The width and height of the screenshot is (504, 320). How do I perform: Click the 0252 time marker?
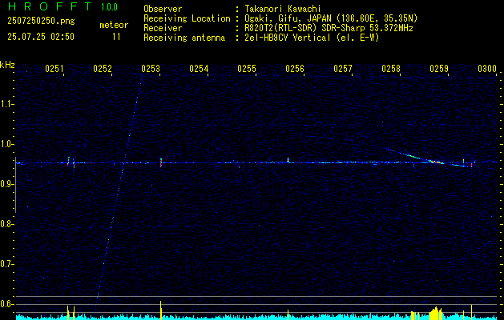(x=103, y=69)
